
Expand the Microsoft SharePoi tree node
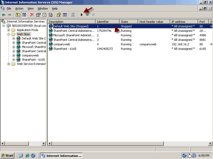click(x=14, y=47)
